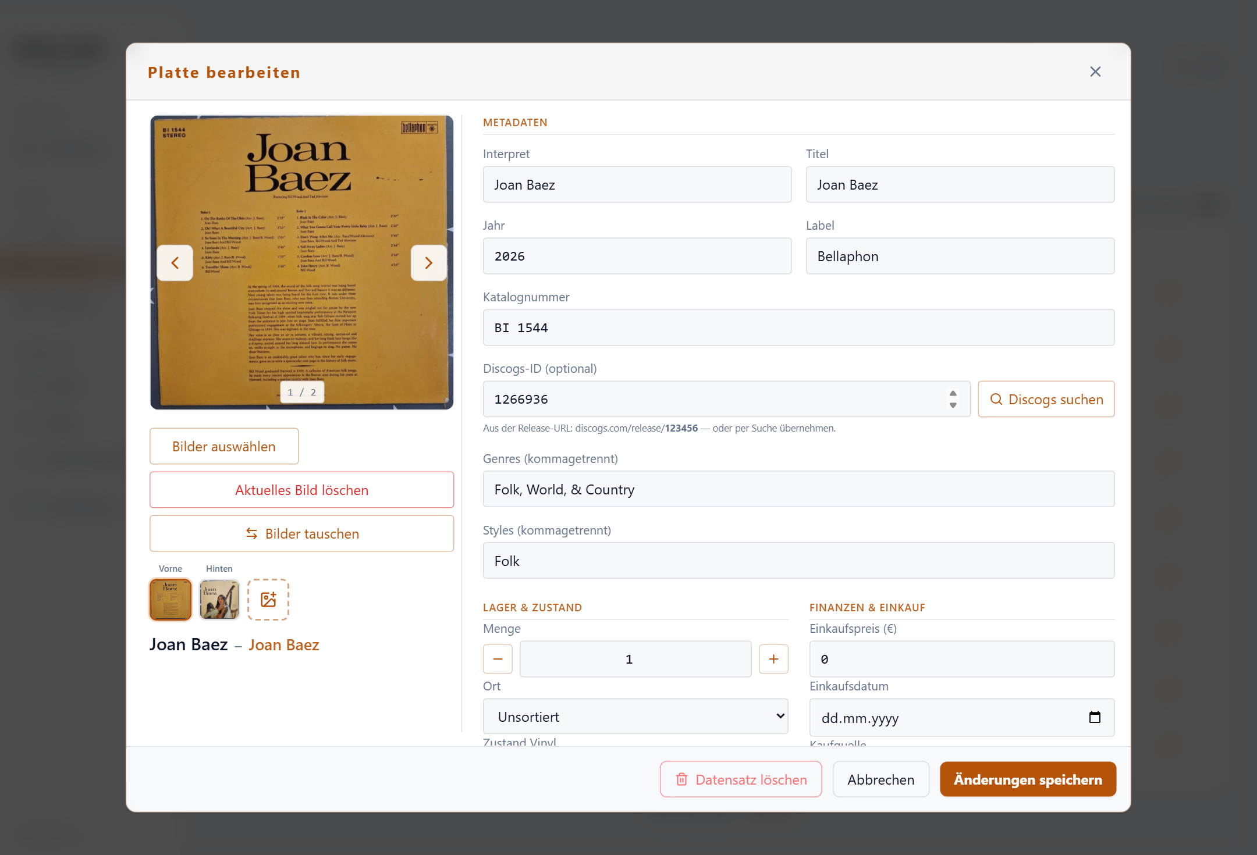Open the Einkaufsdatum calendar picker icon
Image resolution: width=1257 pixels, height=855 pixels.
pos(1095,717)
